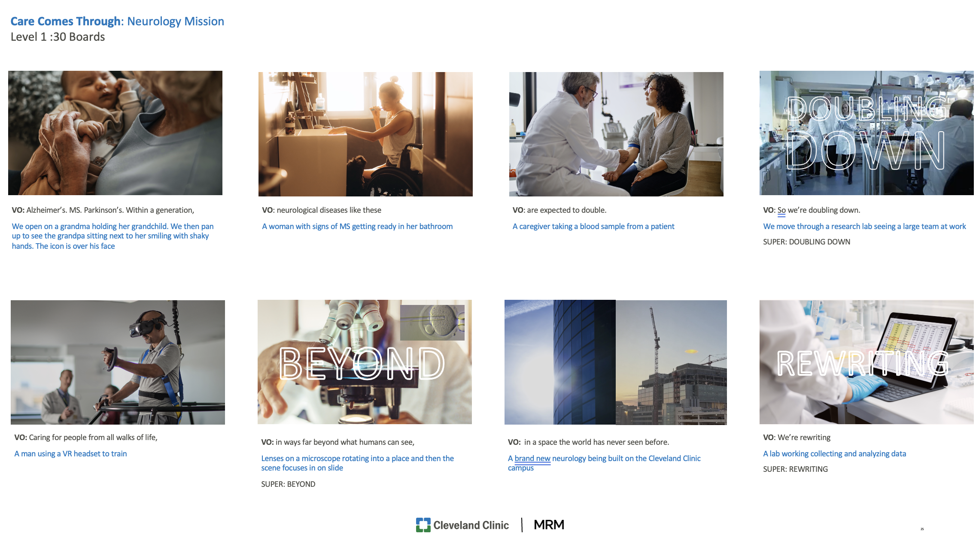Click the embryo inset on microscope image
This screenshot has width=979, height=549.
click(432, 323)
